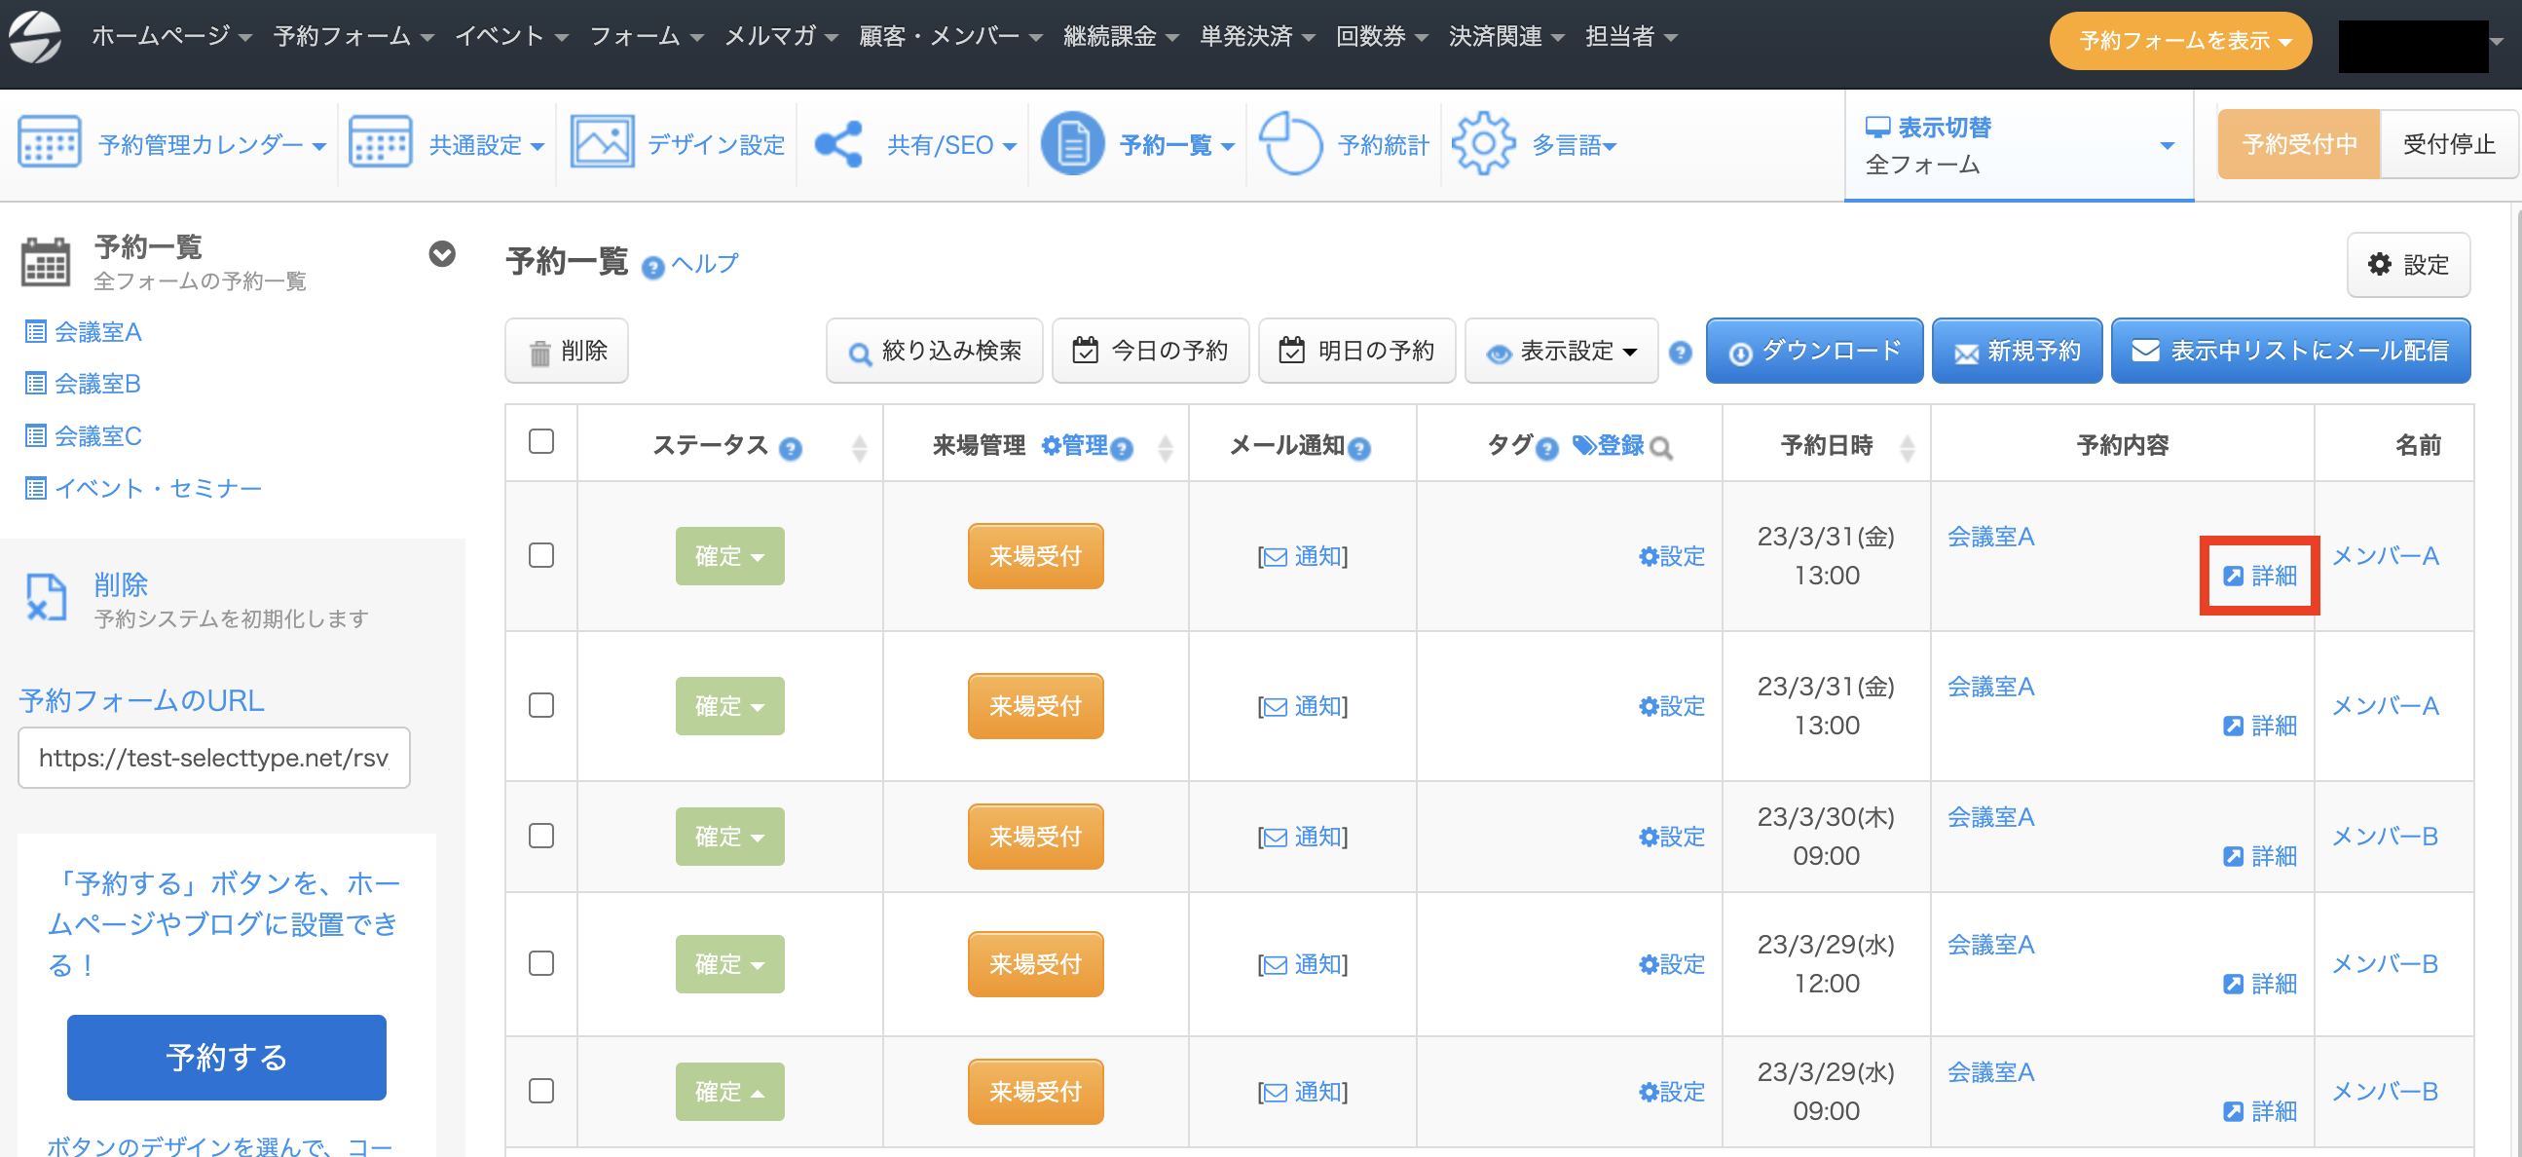
Task: Click the 予約フォームのURL text field
Action: [x=213, y=758]
